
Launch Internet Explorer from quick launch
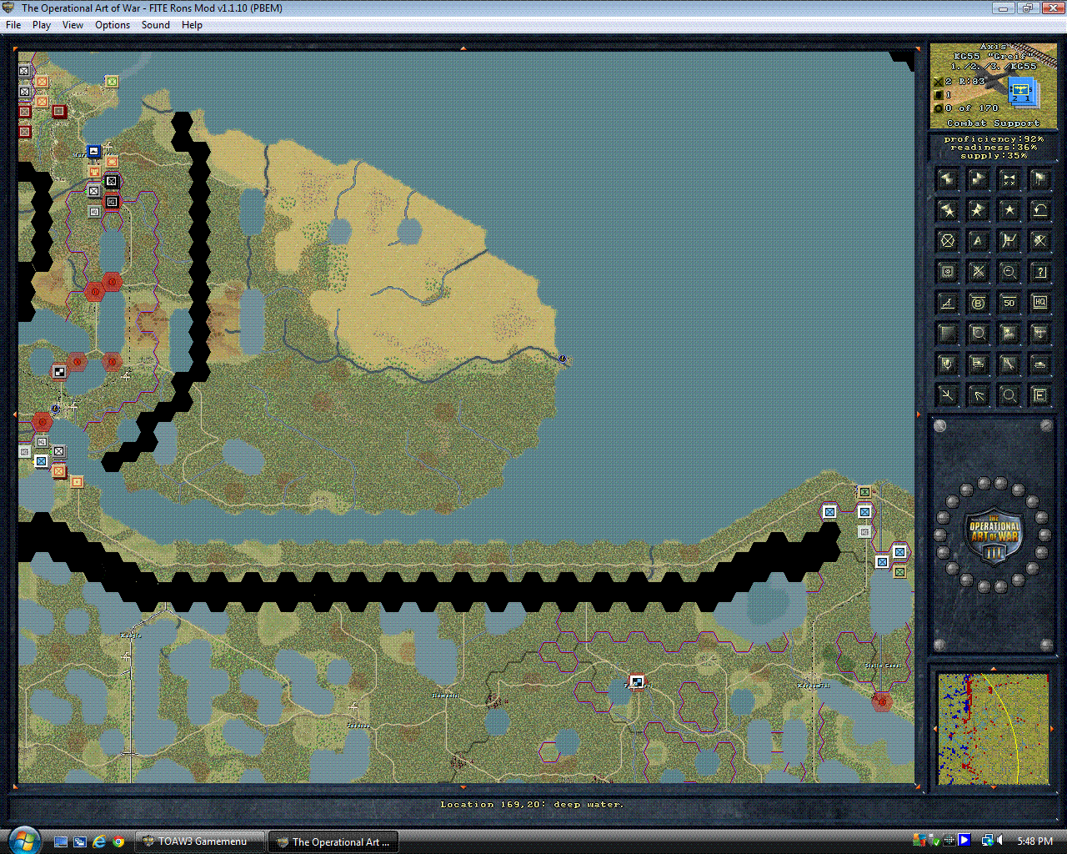[99, 841]
